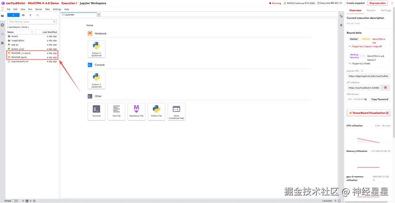Screen dimensions: 395x203
Task: Open the Property Inspector icon on right sidebar
Action: click(x=341, y=16)
